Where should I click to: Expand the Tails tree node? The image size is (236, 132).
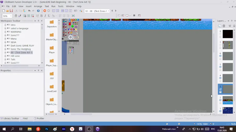coord(5,59)
